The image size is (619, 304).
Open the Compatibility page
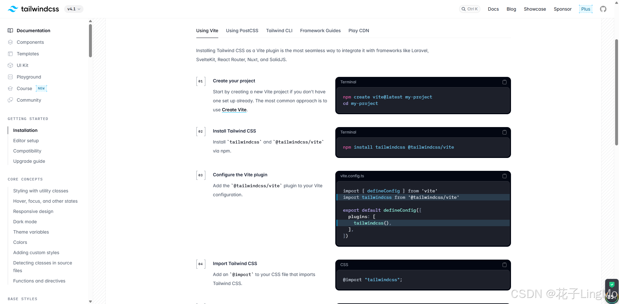point(27,151)
